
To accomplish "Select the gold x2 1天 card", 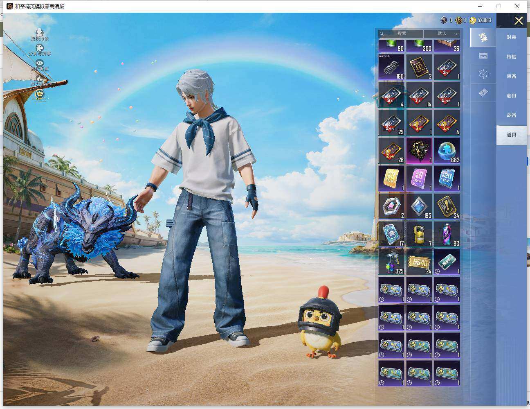I will coord(447,123).
